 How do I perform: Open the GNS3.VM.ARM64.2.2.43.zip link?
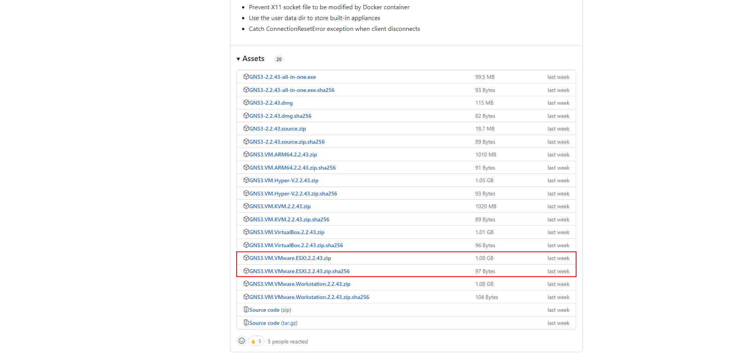(x=283, y=155)
